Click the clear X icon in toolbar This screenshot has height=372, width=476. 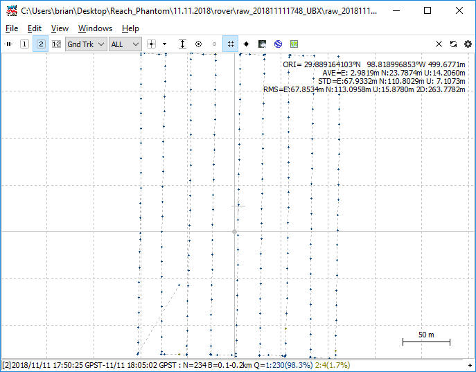point(439,44)
